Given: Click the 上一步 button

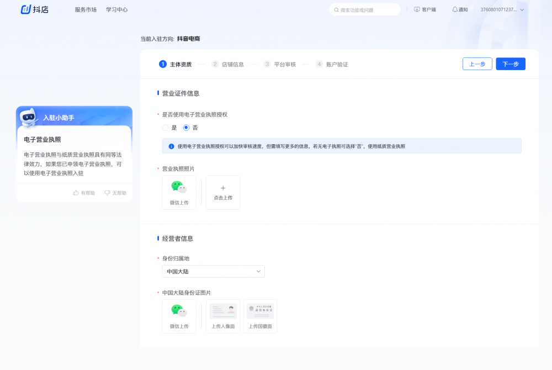Looking at the screenshot, I should pyautogui.click(x=477, y=64).
